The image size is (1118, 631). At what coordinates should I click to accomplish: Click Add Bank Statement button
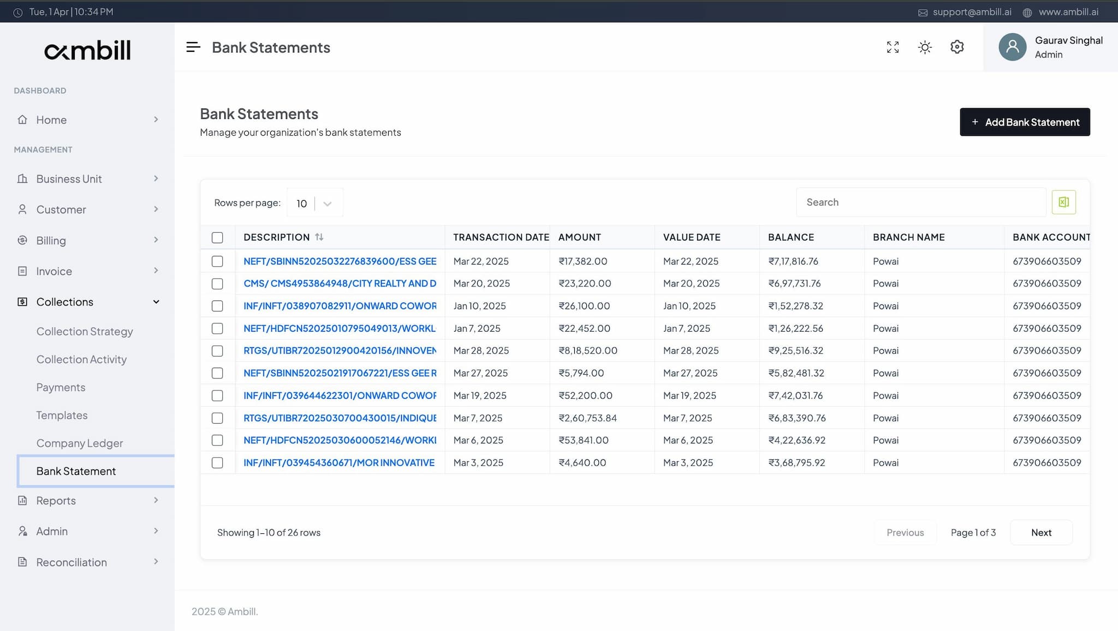point(1025,122)
